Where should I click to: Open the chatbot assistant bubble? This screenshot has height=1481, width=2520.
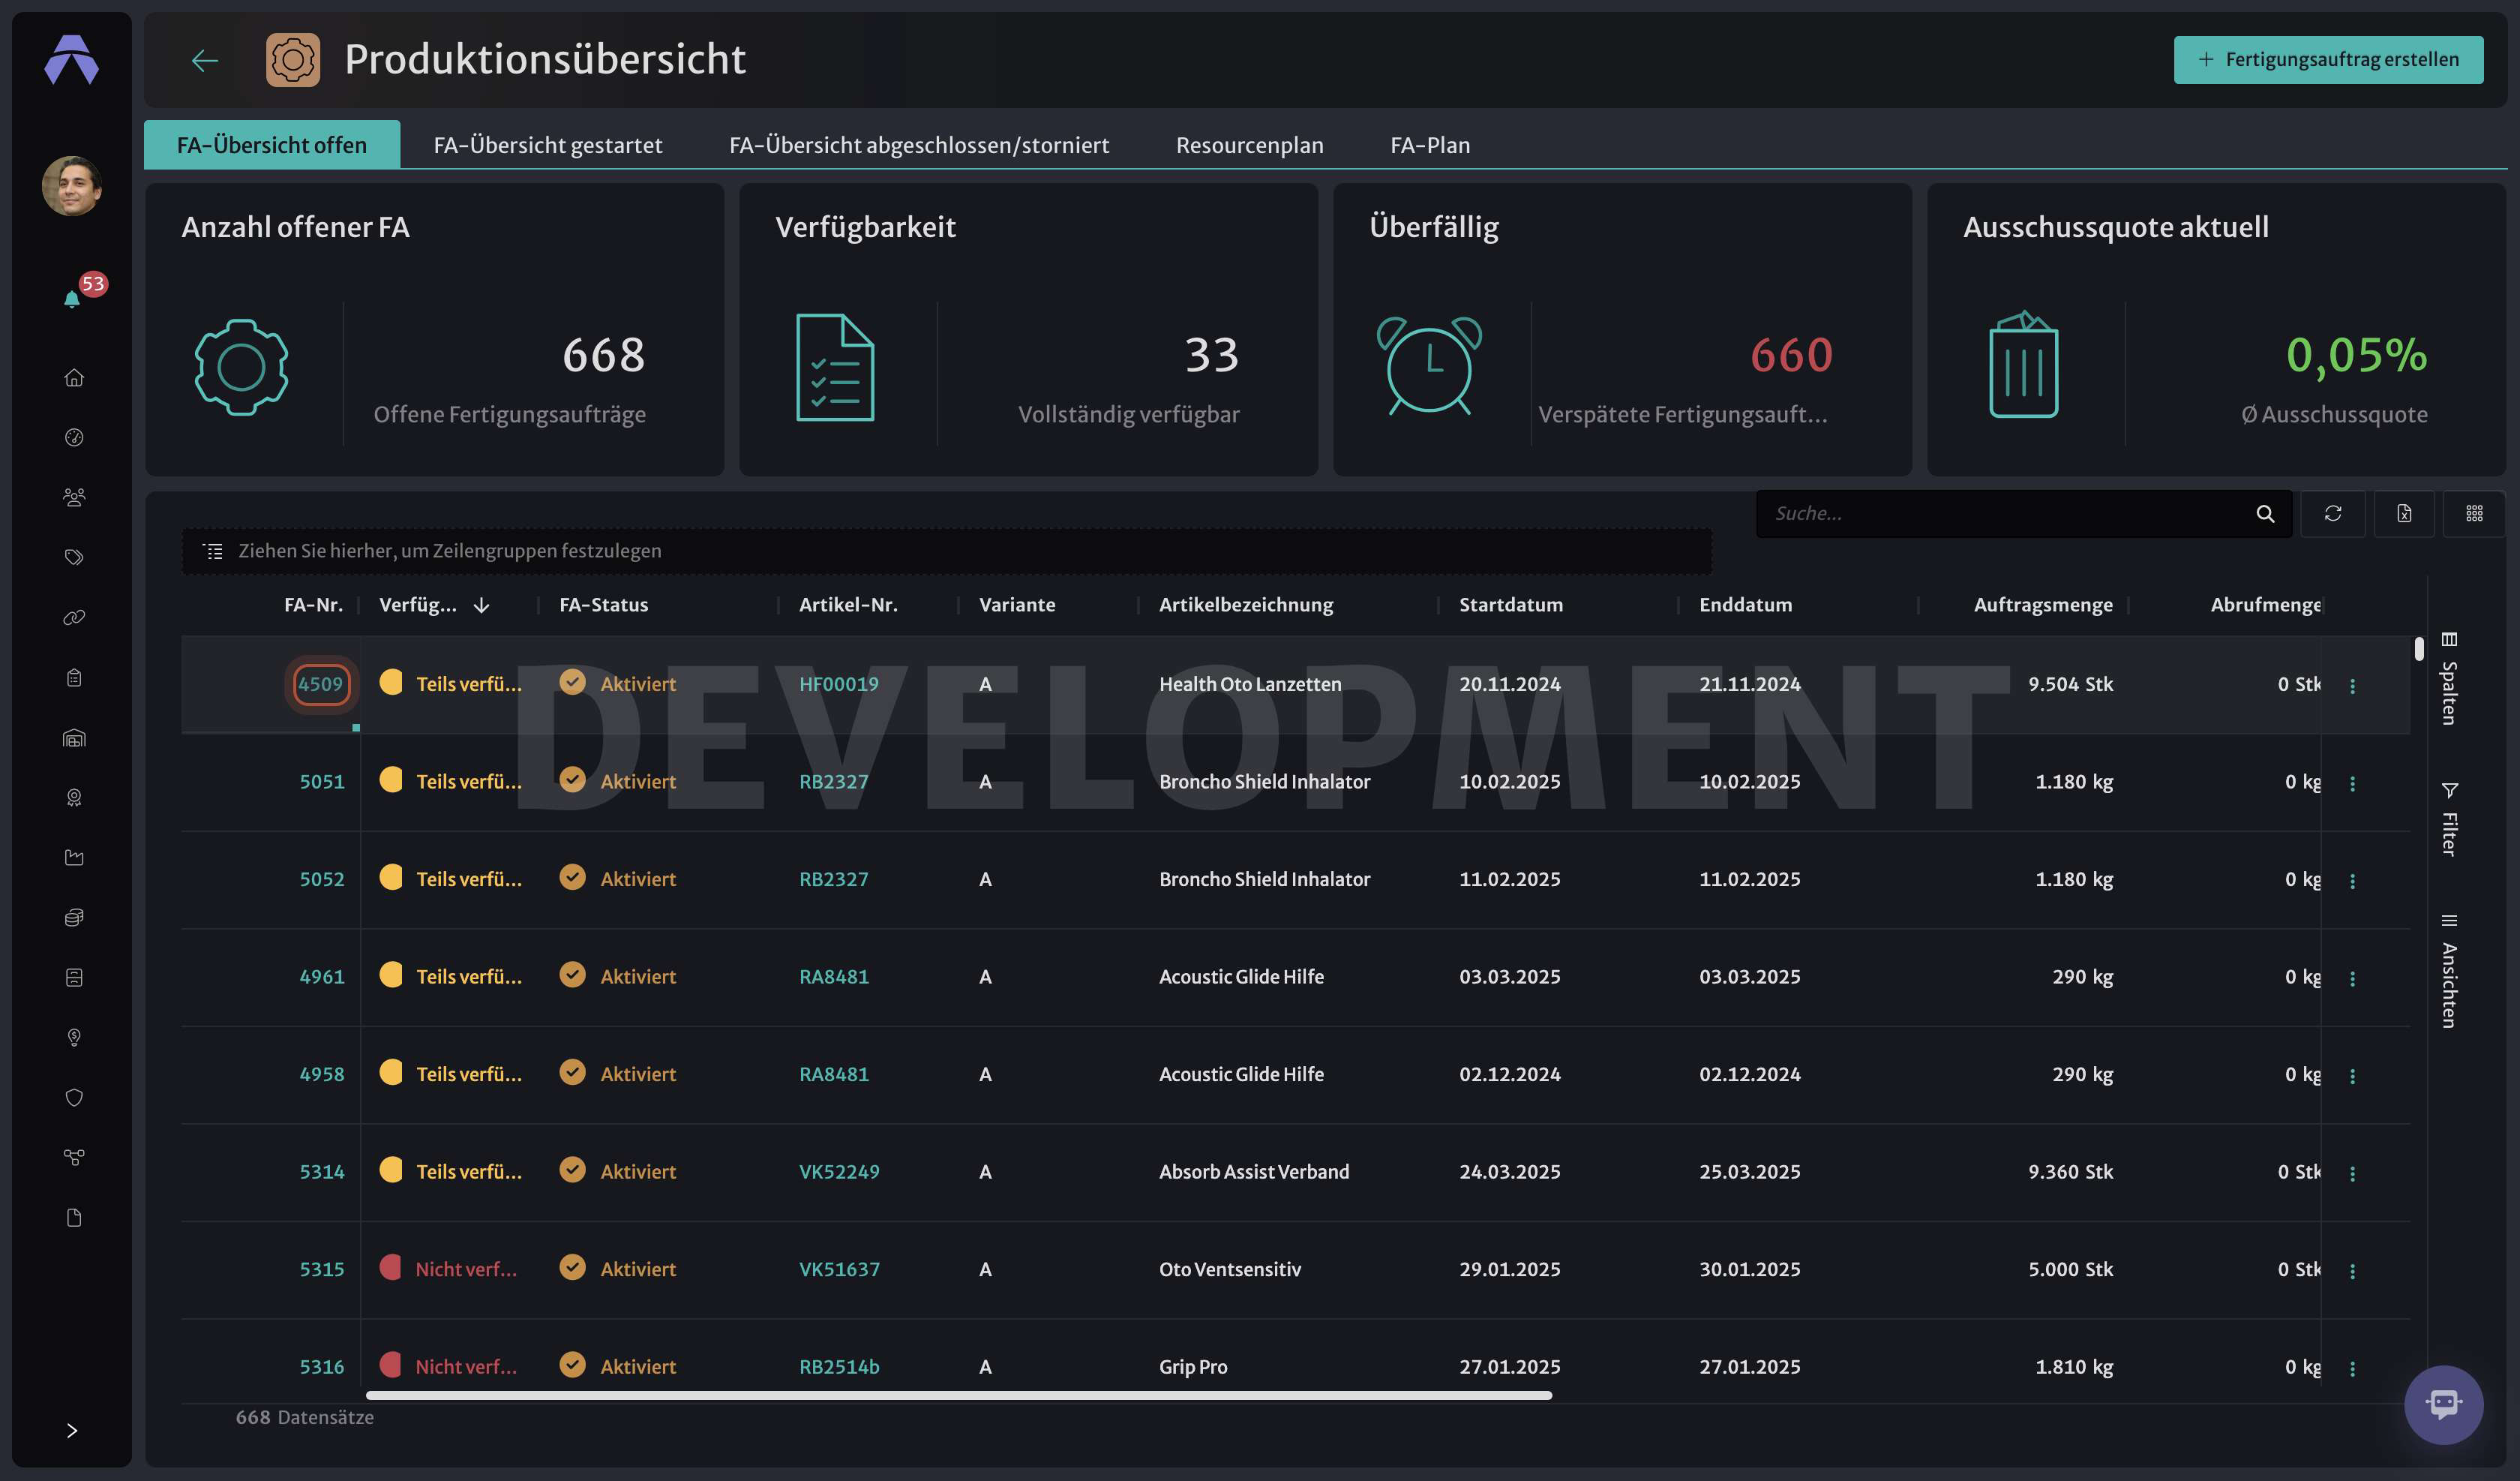(x=2443, y=1404)
